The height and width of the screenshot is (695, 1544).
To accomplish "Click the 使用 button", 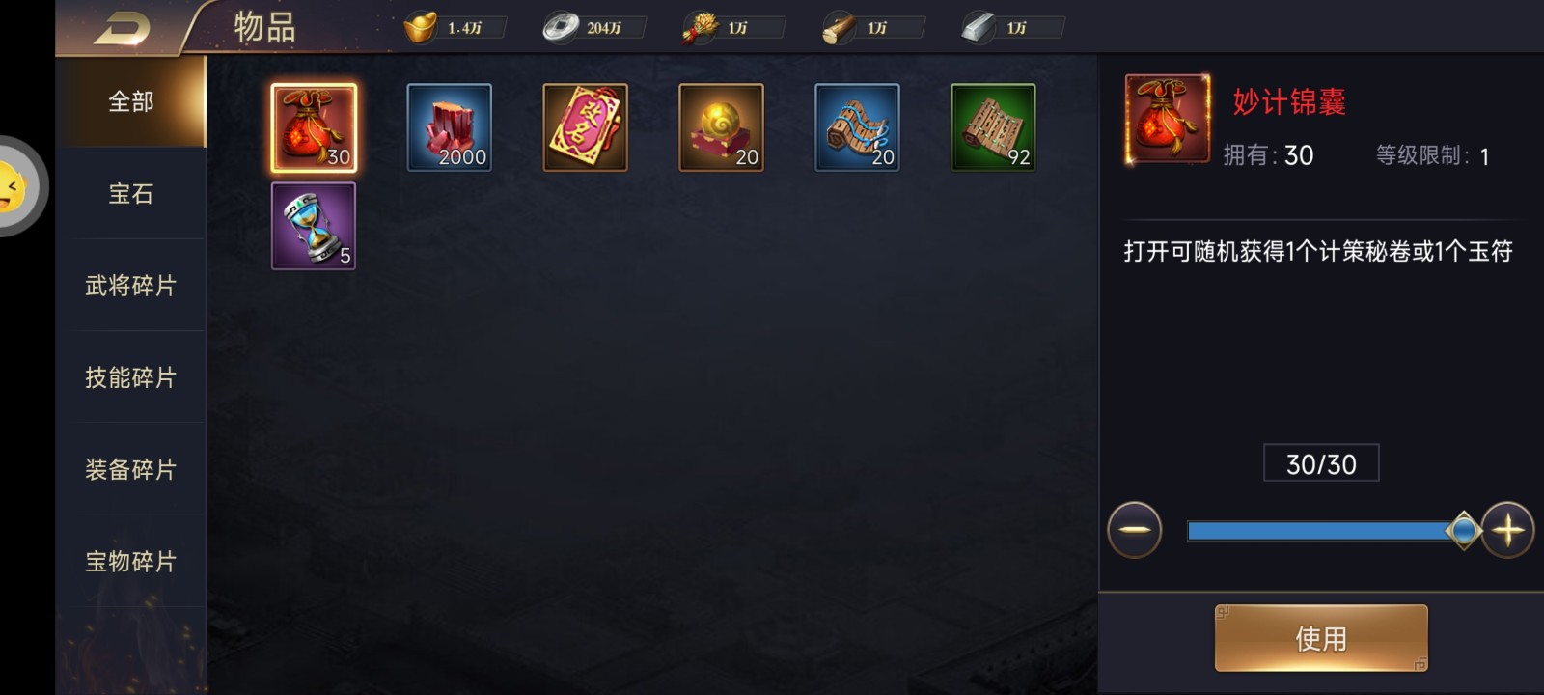I will coord(1320,638).
